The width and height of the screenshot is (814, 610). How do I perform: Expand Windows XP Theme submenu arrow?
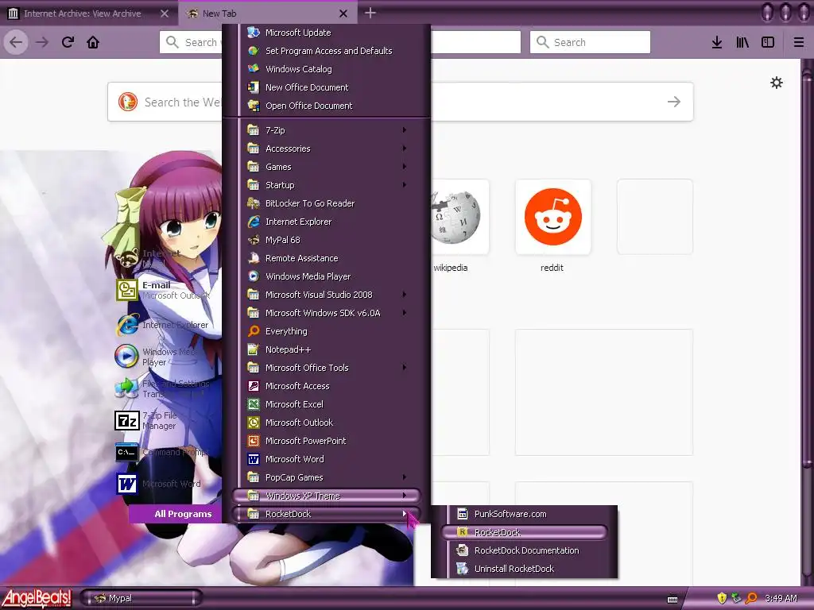coord(405,496)
